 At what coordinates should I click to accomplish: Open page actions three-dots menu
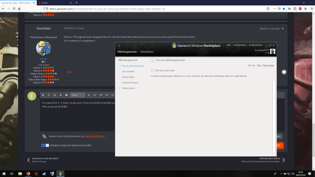click(275, 9)
